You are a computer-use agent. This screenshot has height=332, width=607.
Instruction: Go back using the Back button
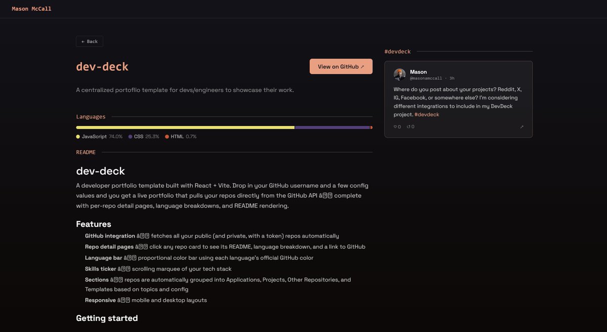pyautogui.click(x=90, y=41)
